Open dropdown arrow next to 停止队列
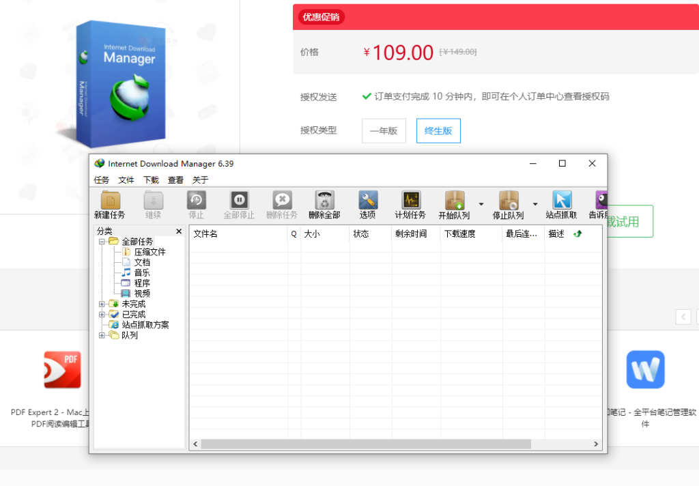The width and height of the screenshot is (699, 486). tap(535, 204)
